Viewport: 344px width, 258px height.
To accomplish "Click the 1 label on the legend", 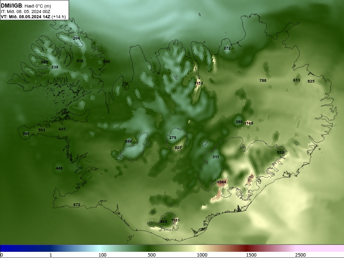I will click(x=51, y=255).
